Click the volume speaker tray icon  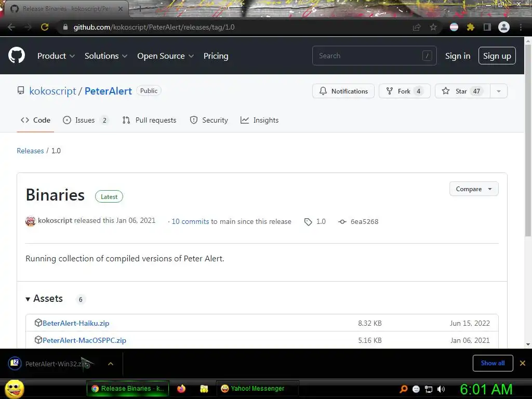click(441, 389)
